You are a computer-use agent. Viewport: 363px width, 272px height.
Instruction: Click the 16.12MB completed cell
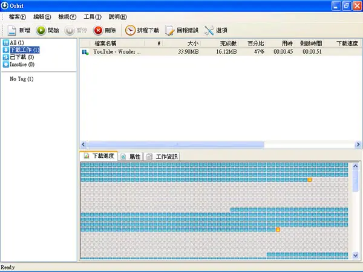tap(226, 52)
